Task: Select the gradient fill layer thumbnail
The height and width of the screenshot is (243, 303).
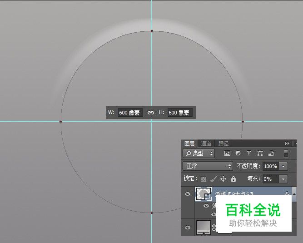Action: tap(204, 227)
